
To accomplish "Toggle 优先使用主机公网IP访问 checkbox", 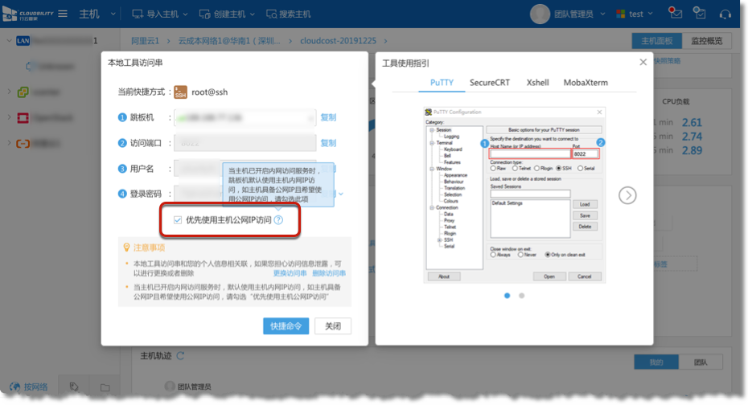I will (x=178, y=219).
